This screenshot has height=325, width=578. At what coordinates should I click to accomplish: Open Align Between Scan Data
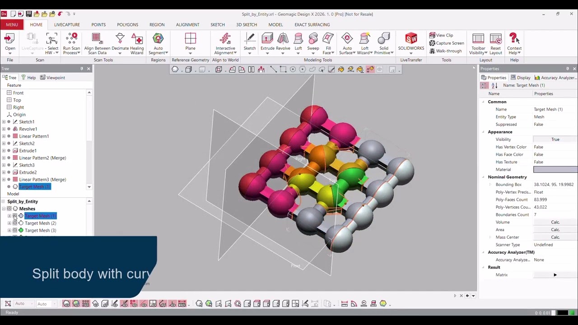point(97,43)
